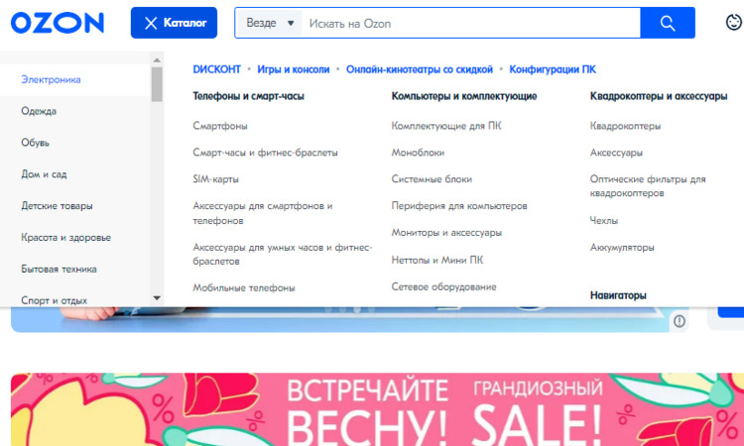Image resolution: width=744 pixels, height=446 pixels.
Task: Click category list scroll up arrow
Action: coord(157,60)
